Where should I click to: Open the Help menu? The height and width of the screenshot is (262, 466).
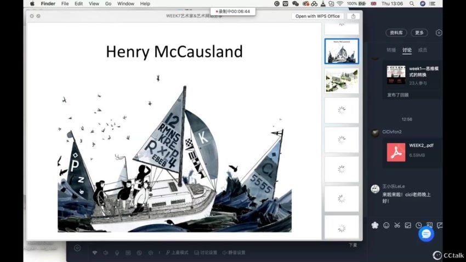(145, 4)
